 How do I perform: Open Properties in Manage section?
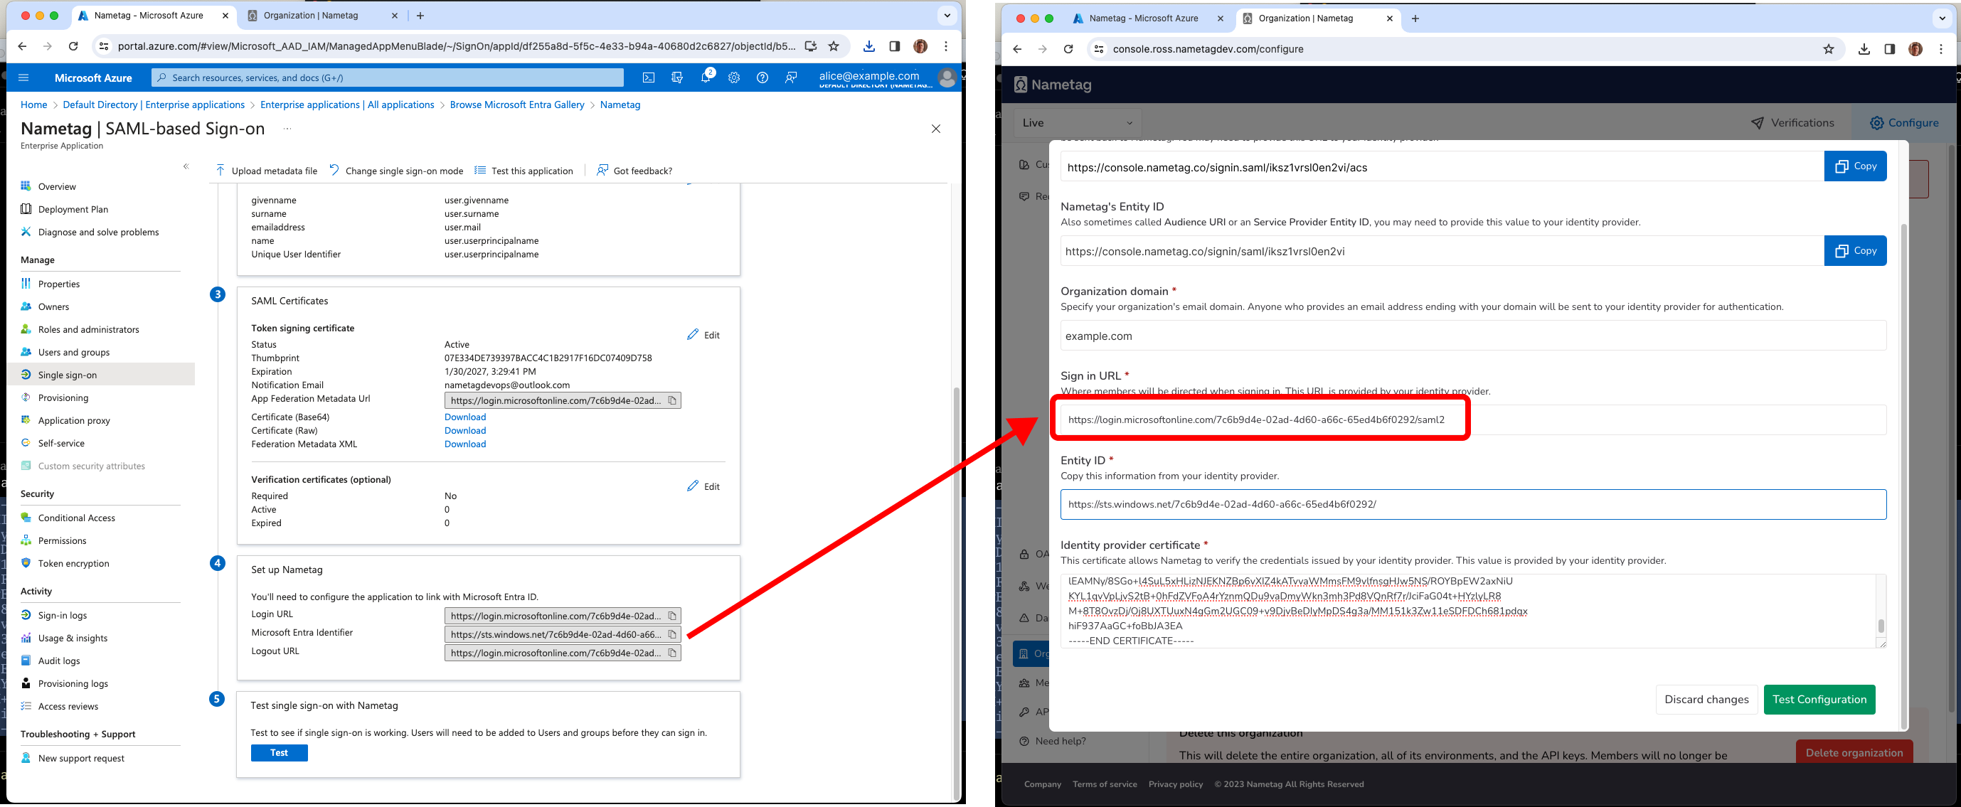coord(58,284)
